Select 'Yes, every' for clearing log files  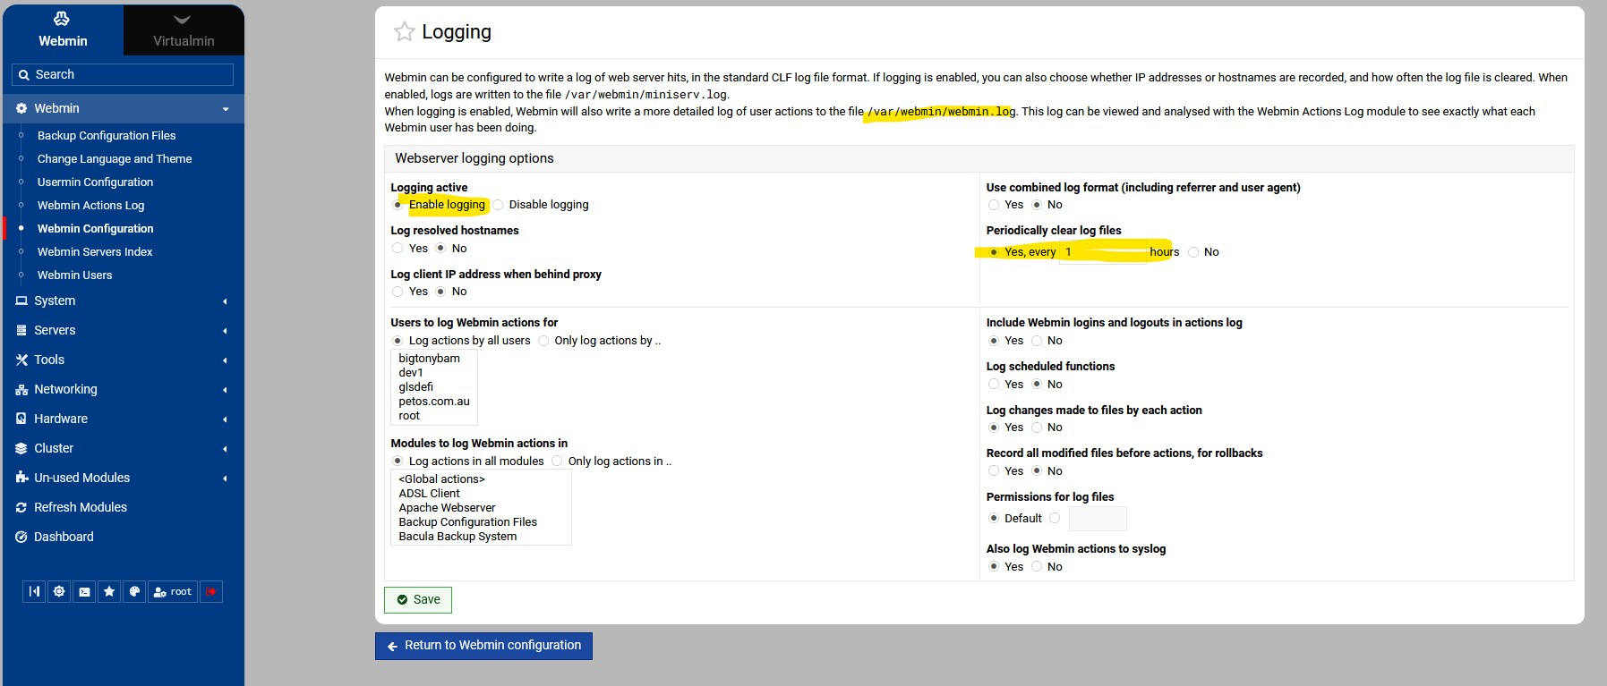tap(994, 252)
